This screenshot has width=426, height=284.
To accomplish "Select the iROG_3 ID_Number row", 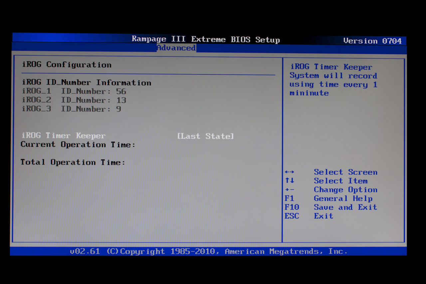I will click(72, 109).
